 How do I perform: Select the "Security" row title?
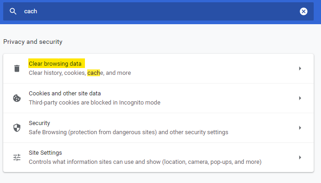click(39, 123)
